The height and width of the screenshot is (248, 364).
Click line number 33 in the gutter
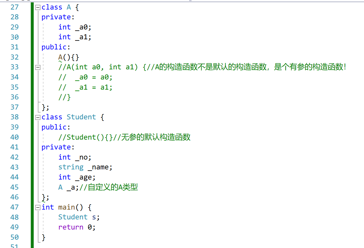[x=15, y=67]
